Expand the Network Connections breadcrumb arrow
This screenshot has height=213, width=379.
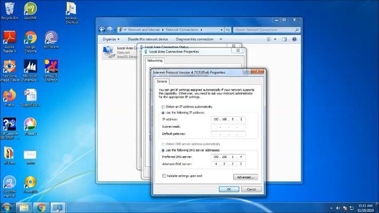pyautogui.click(x=201, y=30)
